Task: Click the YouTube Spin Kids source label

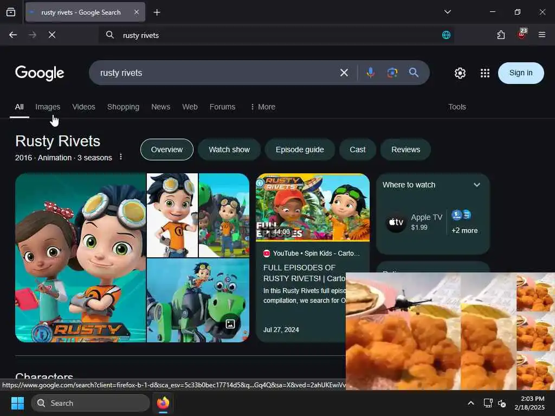Action: (x=312, y=253)
